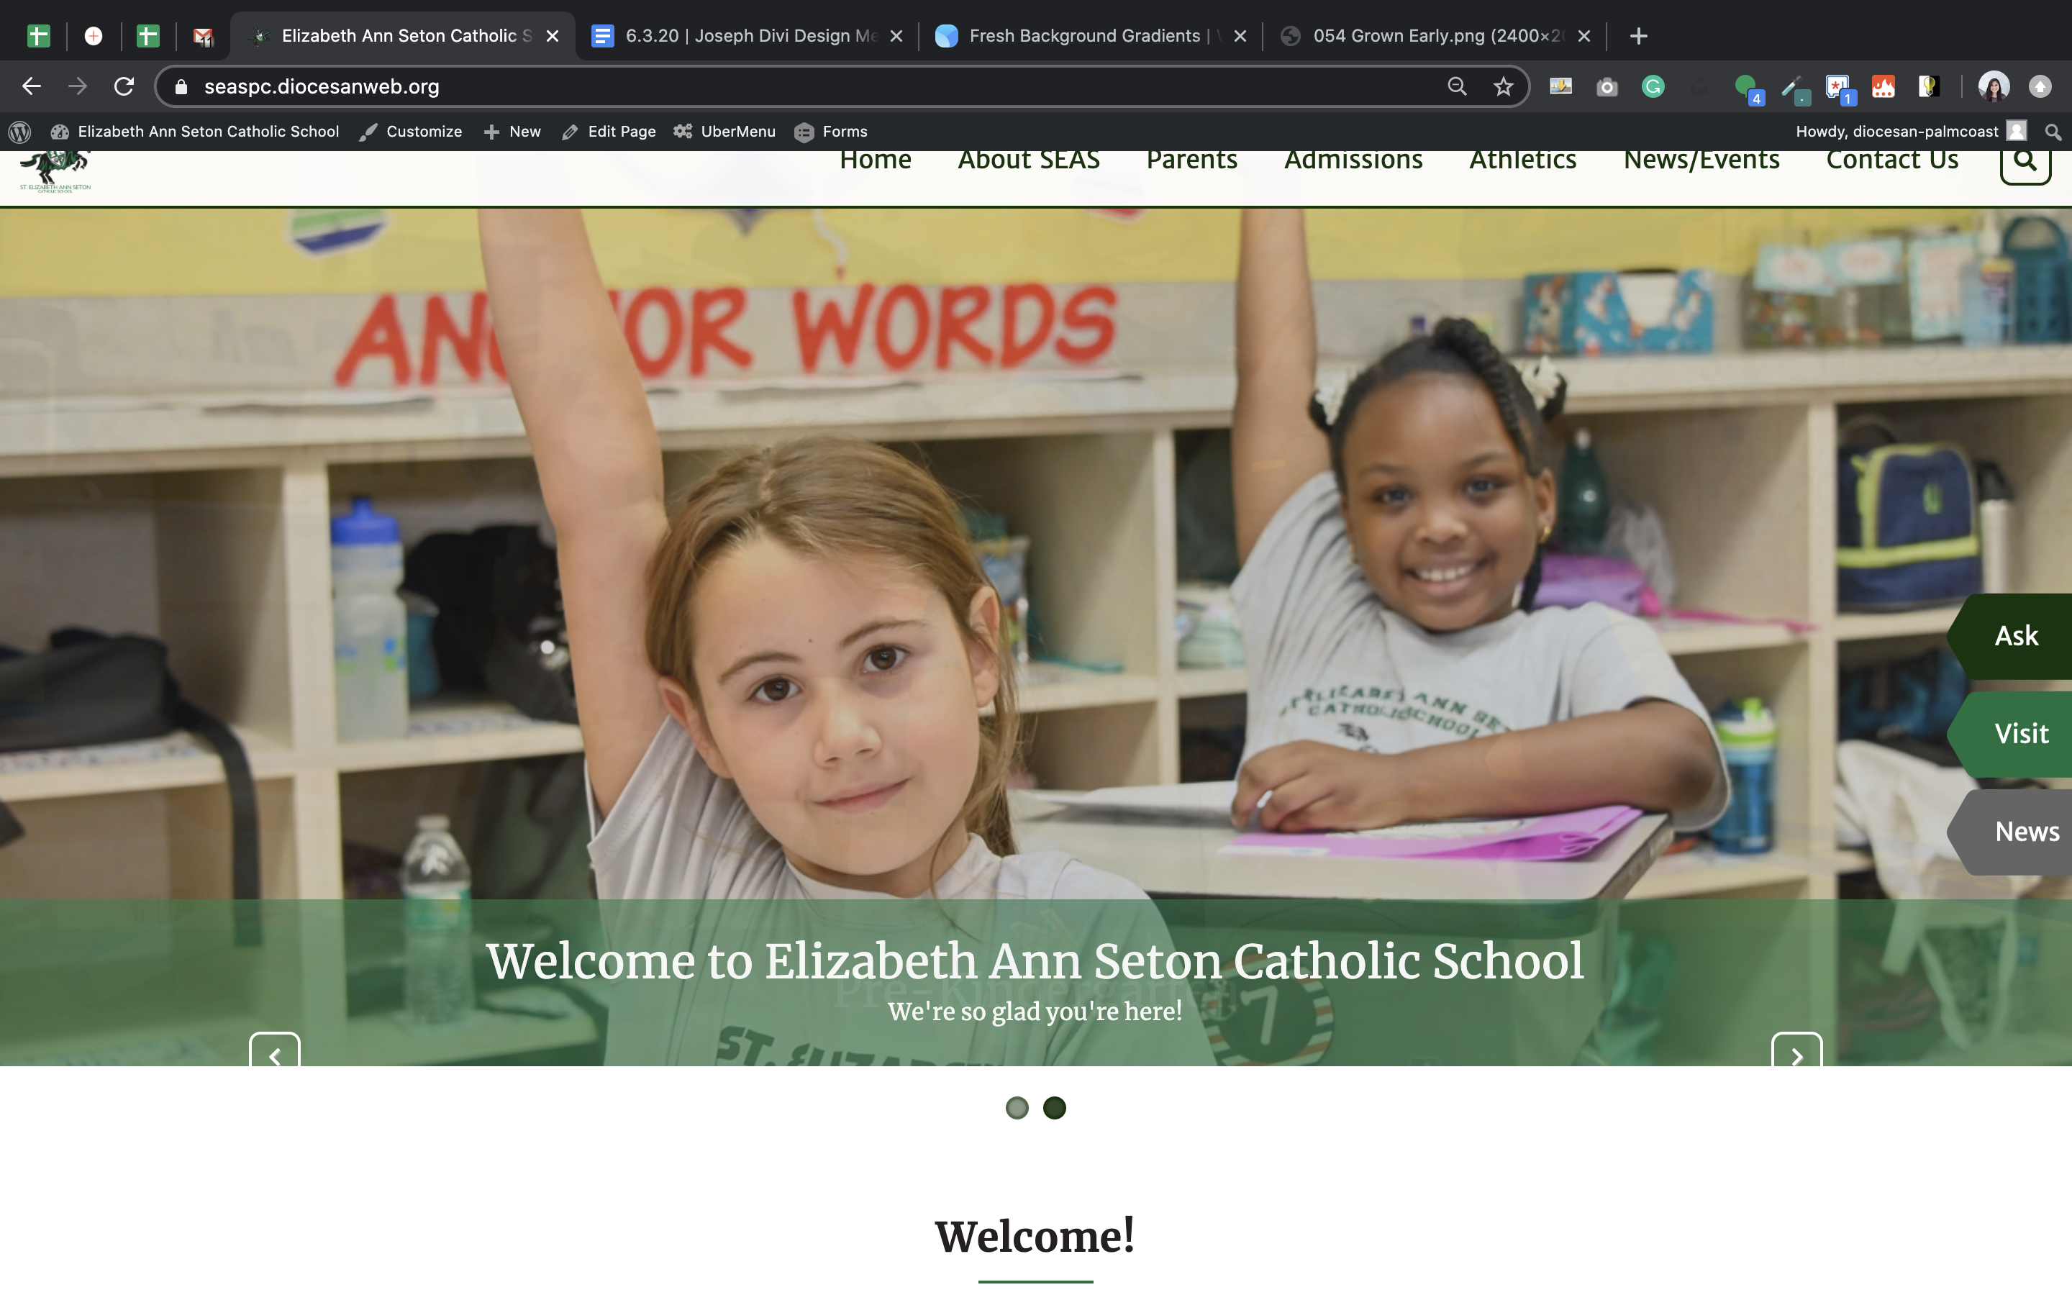Click the WordPress logo in admin bar
The width and height of the screenshot is (2072, 1295).
click(x=19, y=132)
